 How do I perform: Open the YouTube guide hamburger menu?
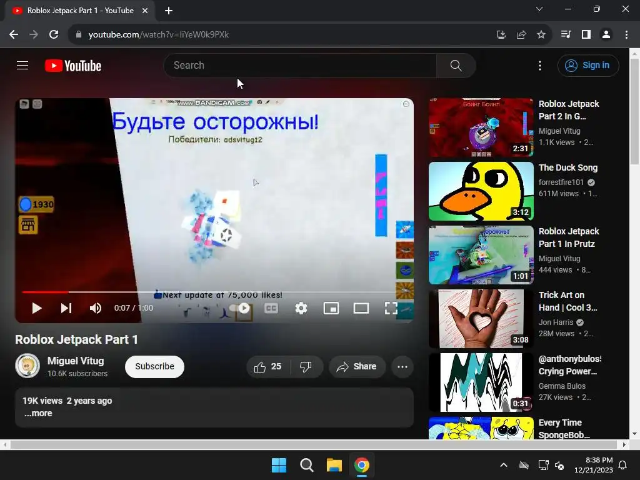(22, 65)
